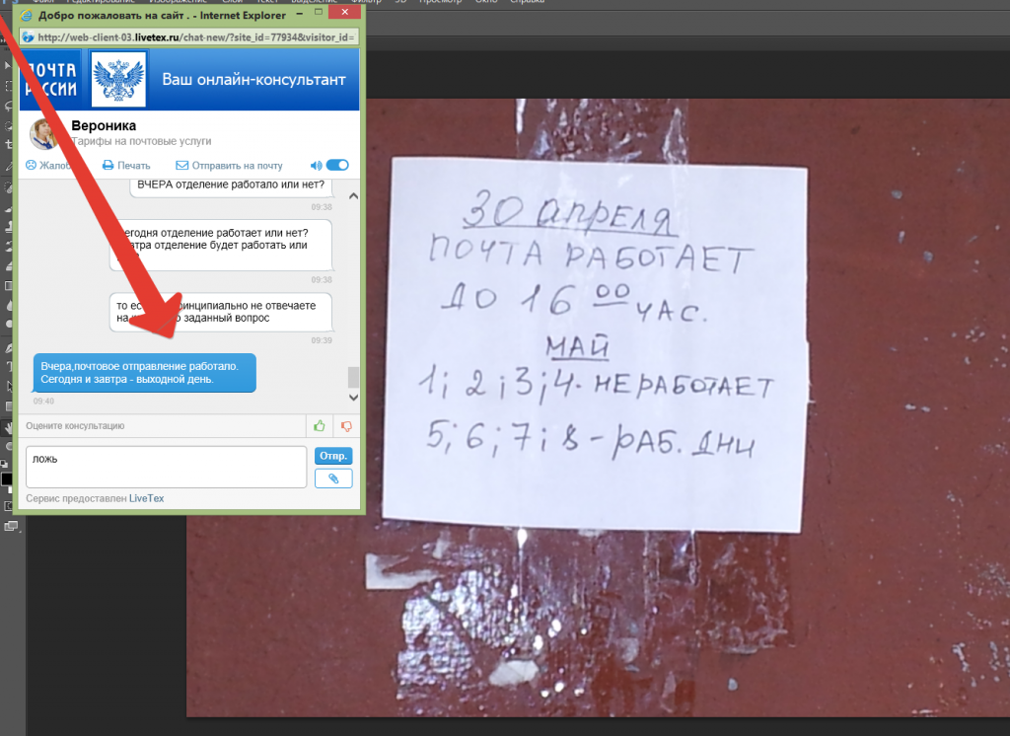Click the Отправить на почту link

pyautogui.click(x=237, y=166)
